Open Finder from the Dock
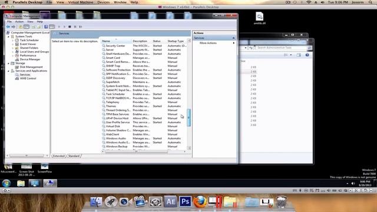 (x=96, y=201)
